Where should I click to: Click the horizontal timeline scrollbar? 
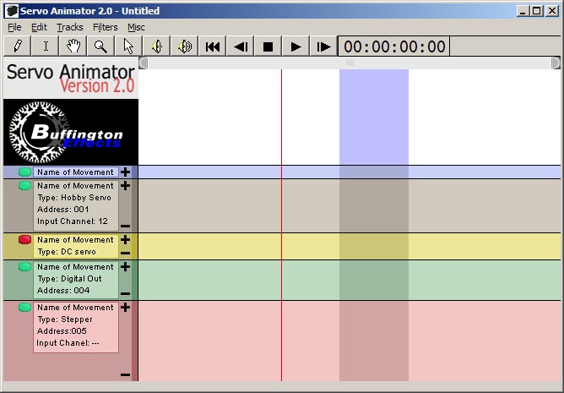coord(350,63)
